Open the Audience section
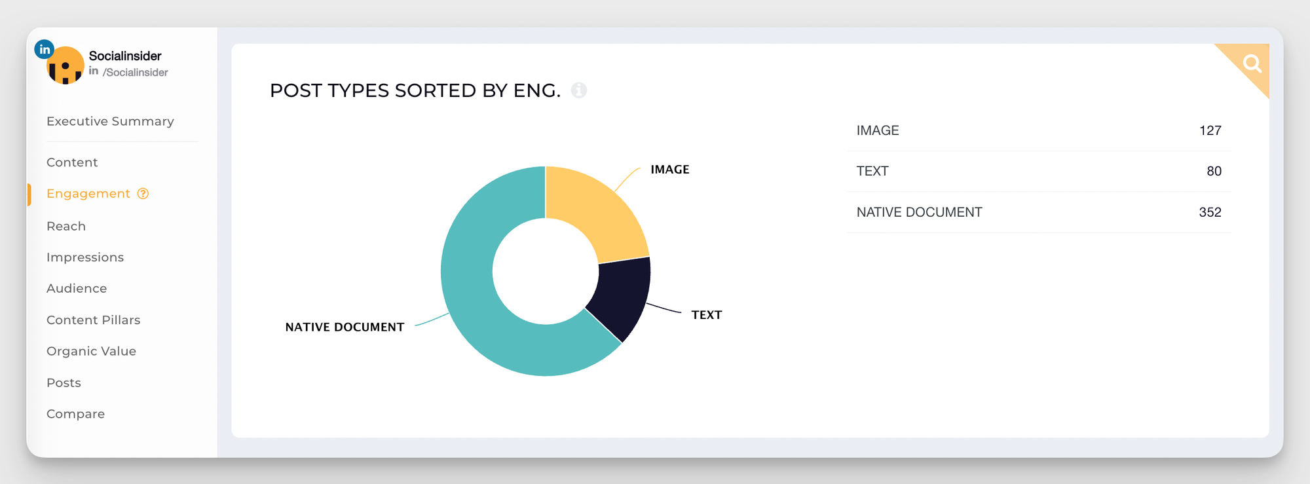The image size is (1310, 484). click(x=77, y=288)
